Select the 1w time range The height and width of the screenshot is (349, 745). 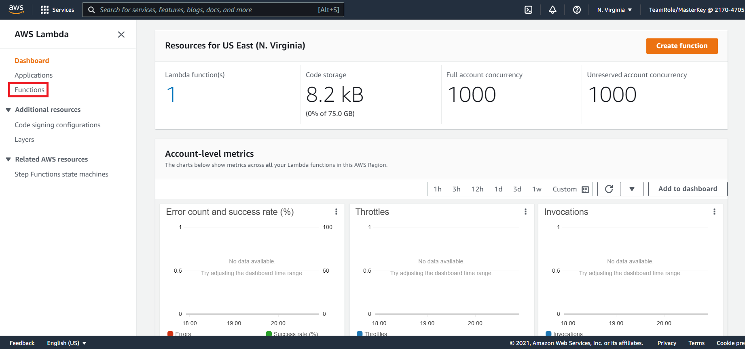(x=537, y=189)
